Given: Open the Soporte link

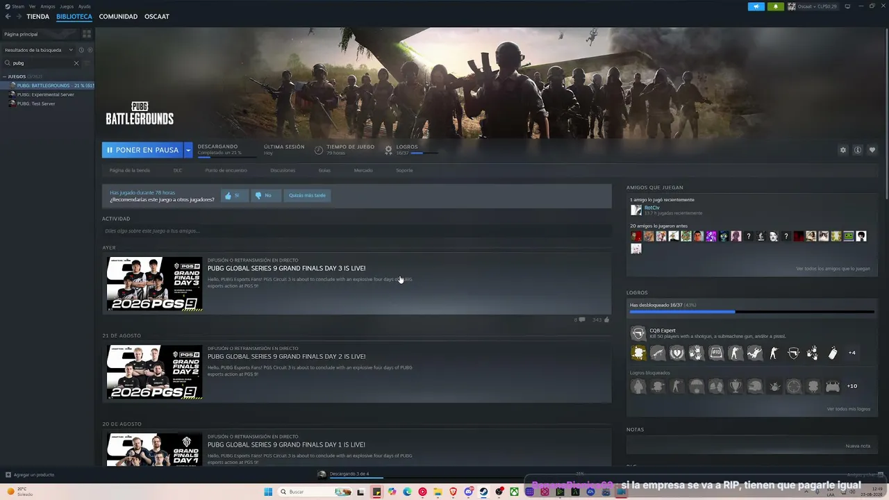Looking at the screenshot, I should pyautogui.click(x=404, y=170).
